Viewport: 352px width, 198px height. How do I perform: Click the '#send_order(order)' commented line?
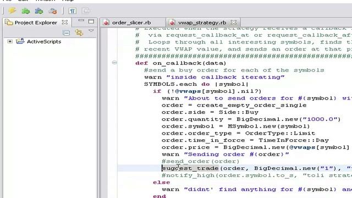click(200, 161)
